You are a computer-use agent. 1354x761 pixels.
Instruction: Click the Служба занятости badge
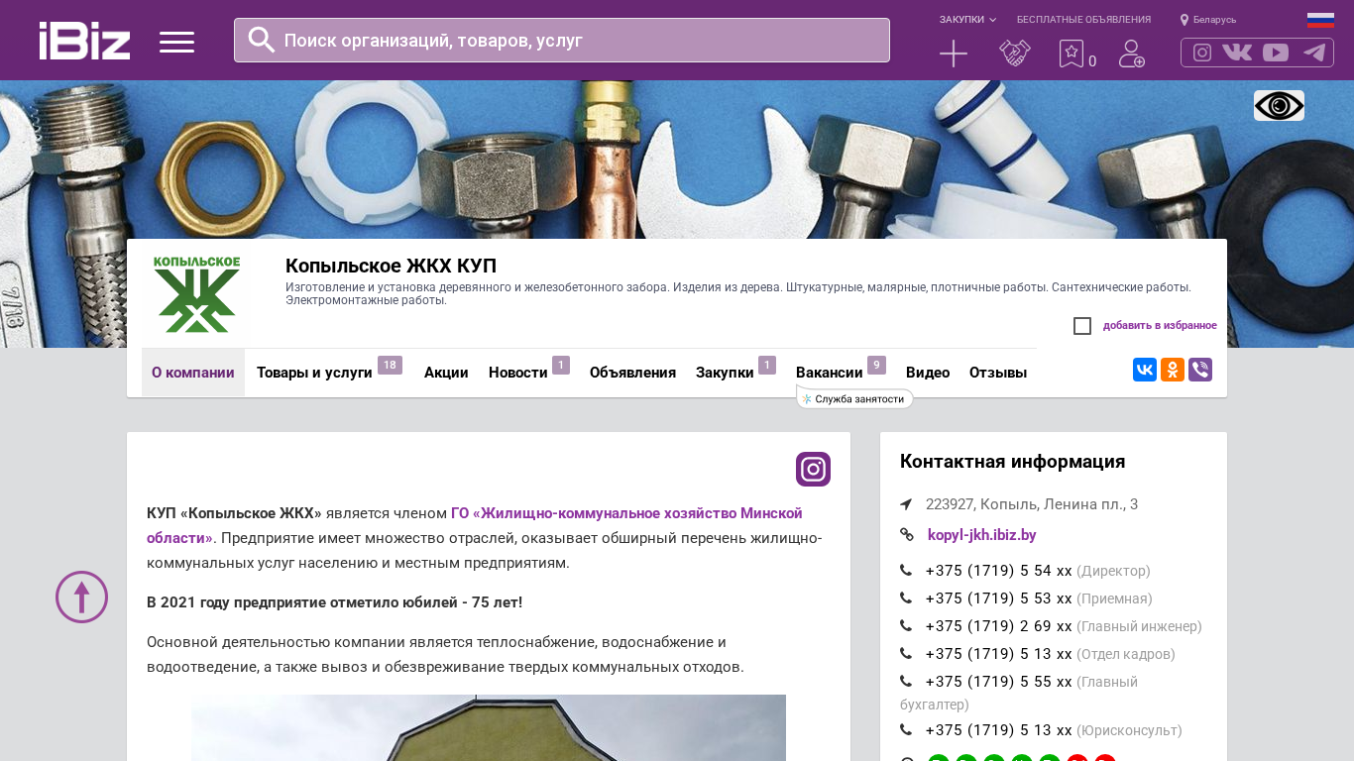point(854,399)
